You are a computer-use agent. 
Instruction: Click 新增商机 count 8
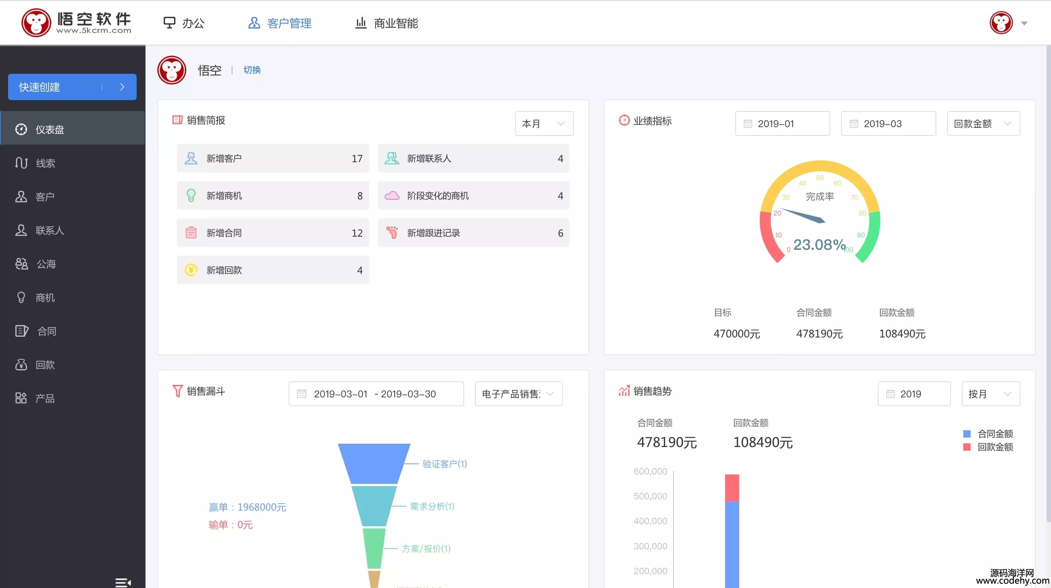click(x=360, y=196)
